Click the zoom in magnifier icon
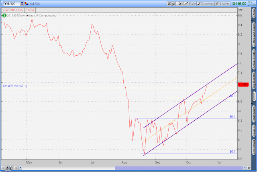The height and width of the screenshot is (172, 257). pos(7,168)
